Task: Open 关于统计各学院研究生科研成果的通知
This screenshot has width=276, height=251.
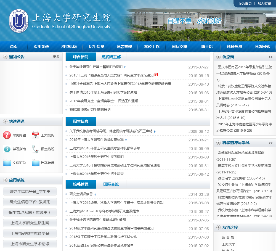Action: click(97, 220)
